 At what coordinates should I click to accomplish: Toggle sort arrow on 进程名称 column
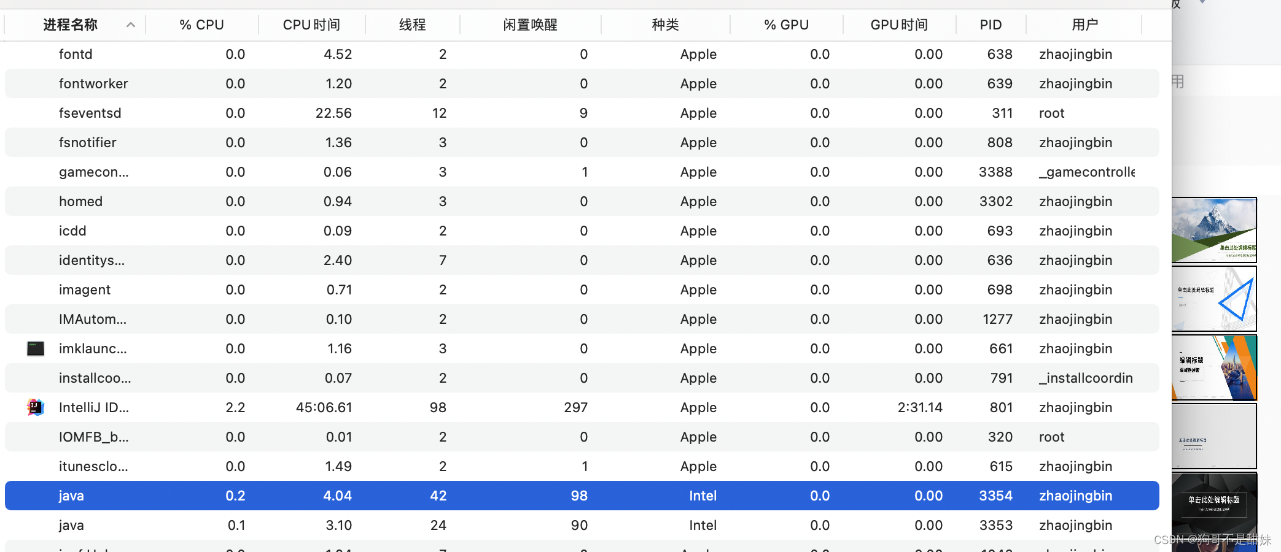pyautogui.click(x=130, y=25)
